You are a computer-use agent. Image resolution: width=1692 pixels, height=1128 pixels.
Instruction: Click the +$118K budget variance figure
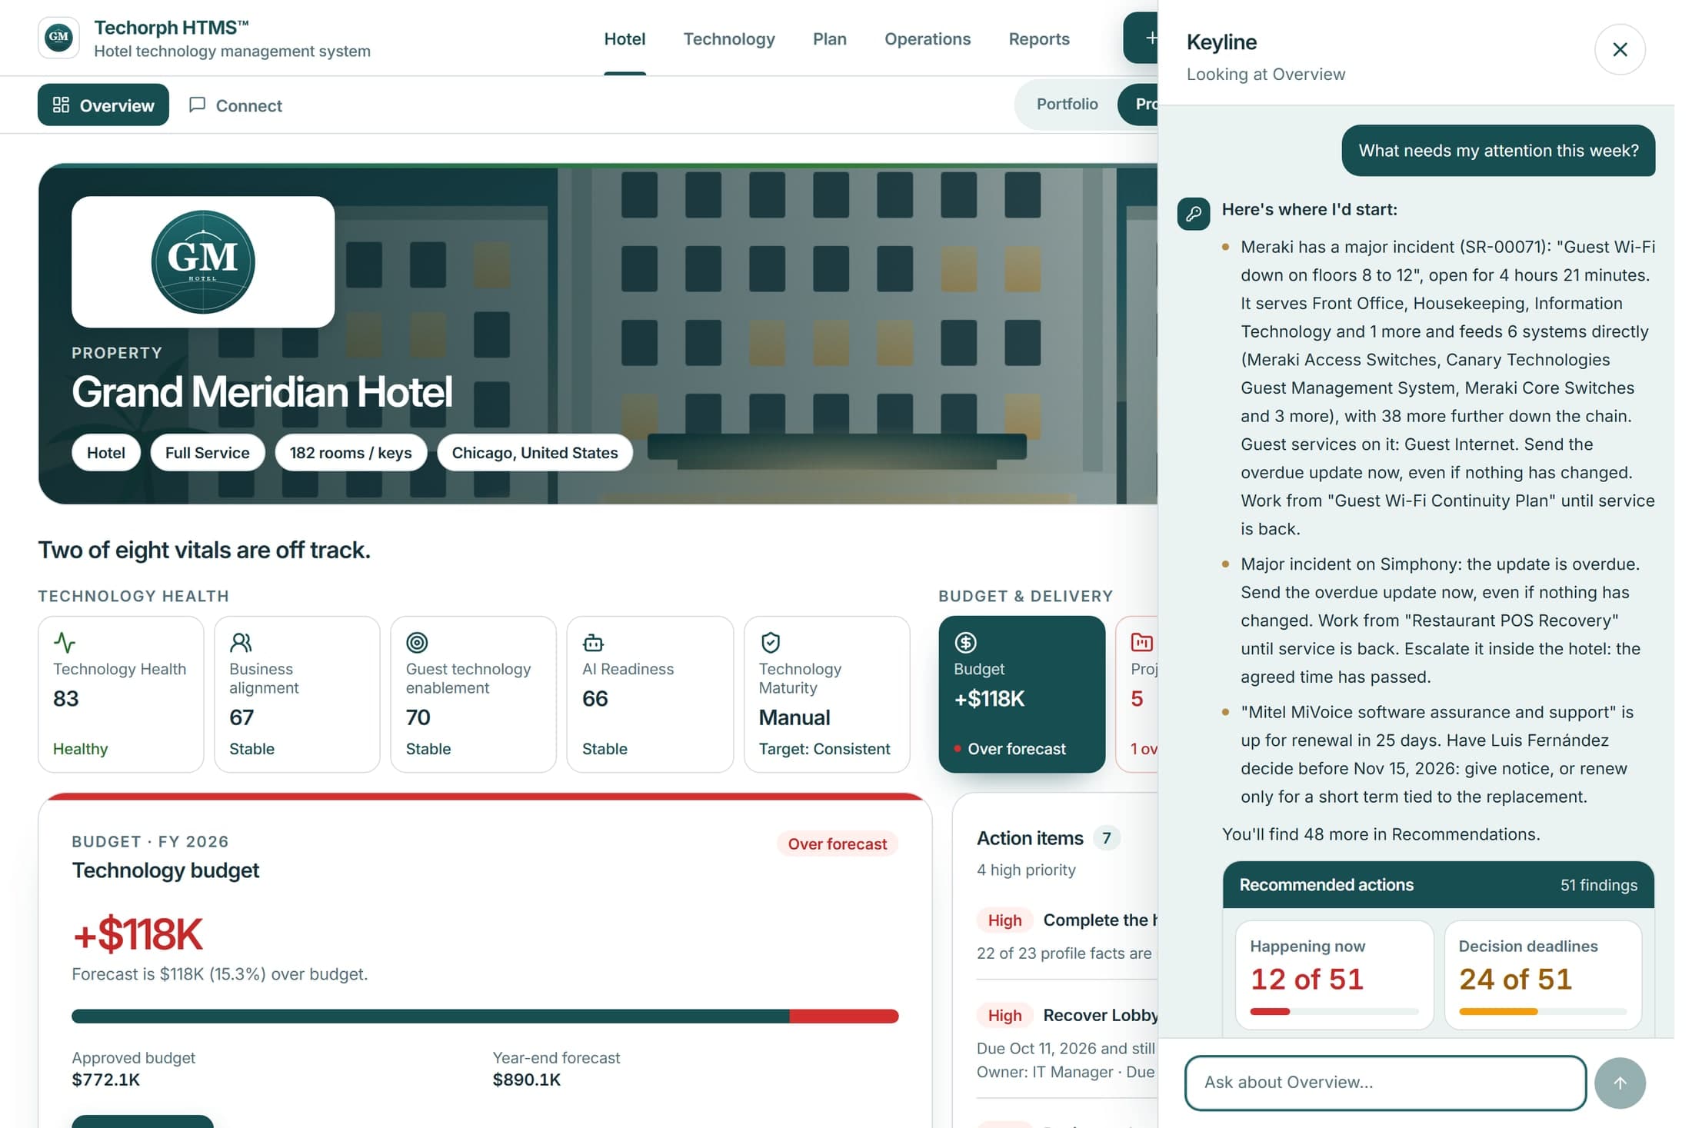pyautogui.click(x=138, y=934)
